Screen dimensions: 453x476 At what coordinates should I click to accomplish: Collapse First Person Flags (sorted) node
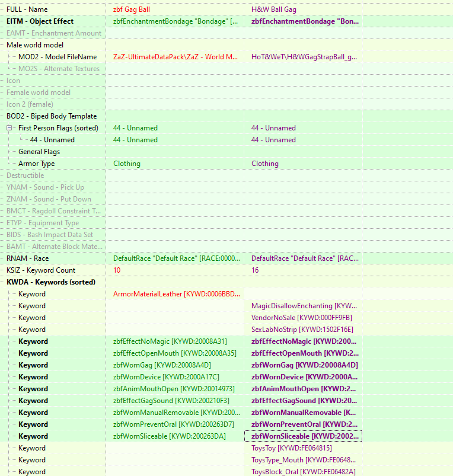(x=9, y=128)
